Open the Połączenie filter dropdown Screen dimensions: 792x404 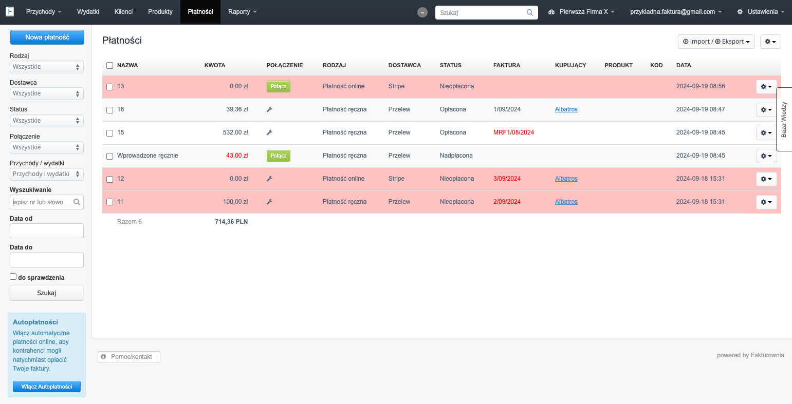tap(47, 147)
